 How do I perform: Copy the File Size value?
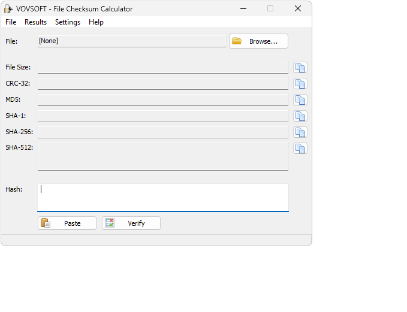pos(300,68)
